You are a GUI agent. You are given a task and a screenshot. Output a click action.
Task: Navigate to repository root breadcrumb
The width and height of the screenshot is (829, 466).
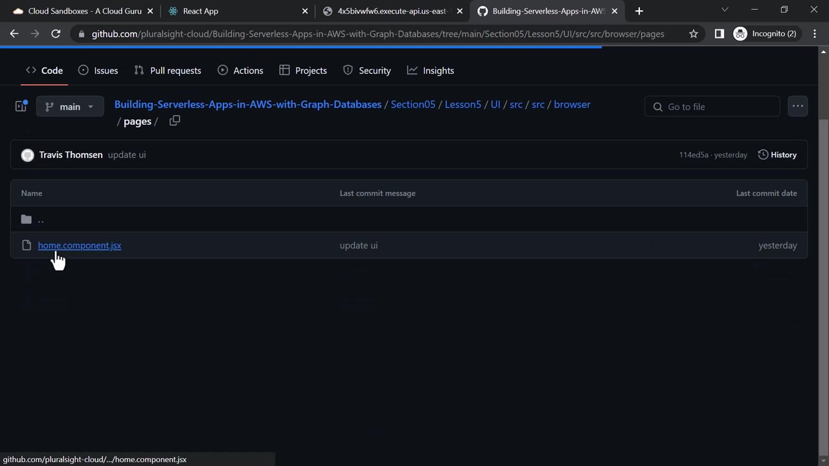[x=248, y=104]
